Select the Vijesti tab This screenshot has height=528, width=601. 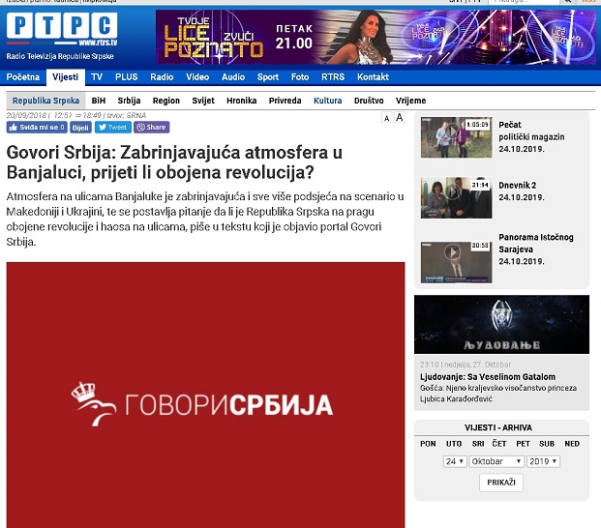point(66,77)
